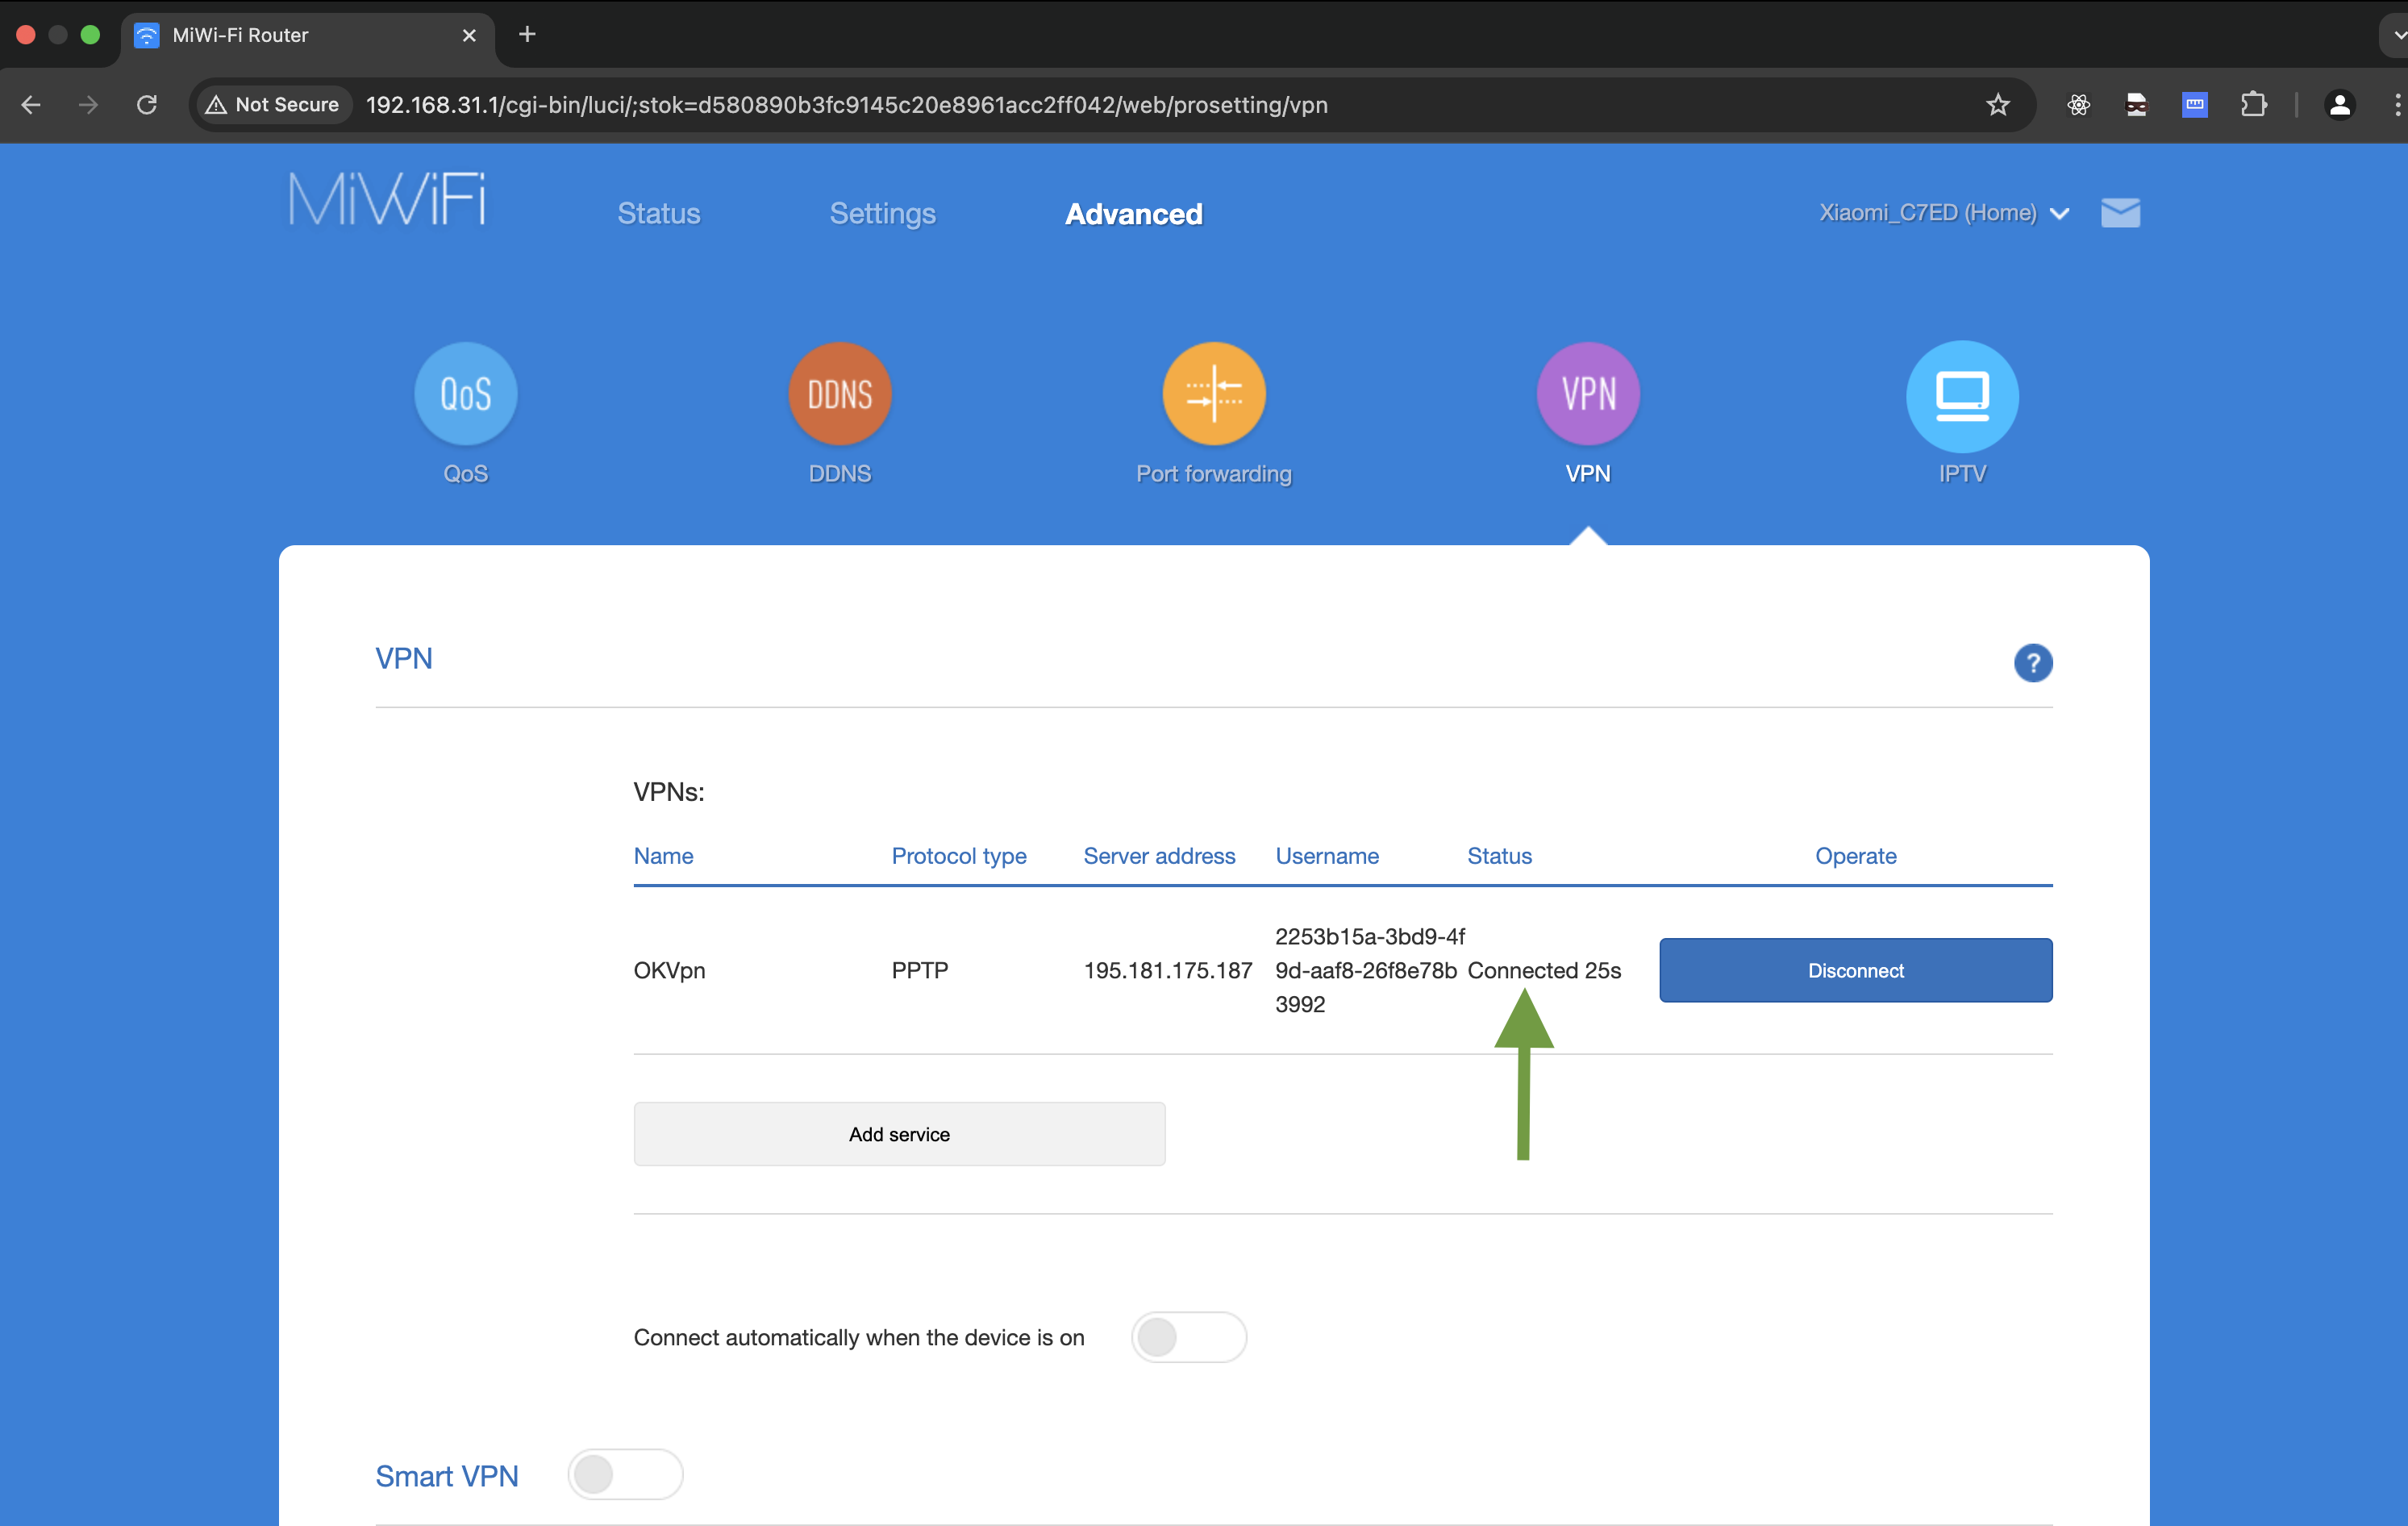Click the Add service button

click(x=899, y=1134)
